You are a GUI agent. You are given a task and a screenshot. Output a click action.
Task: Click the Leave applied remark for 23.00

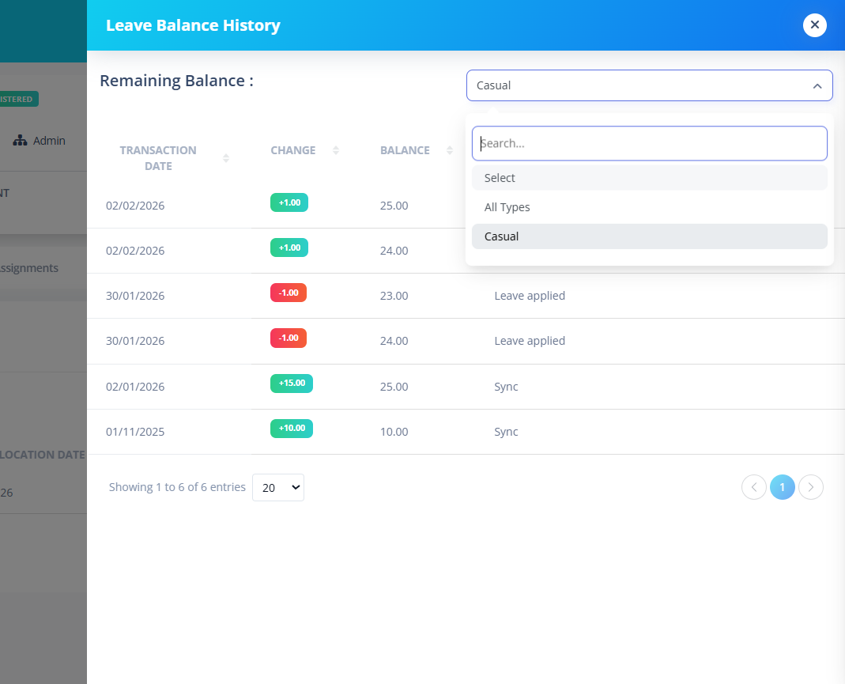coord(530,296)
